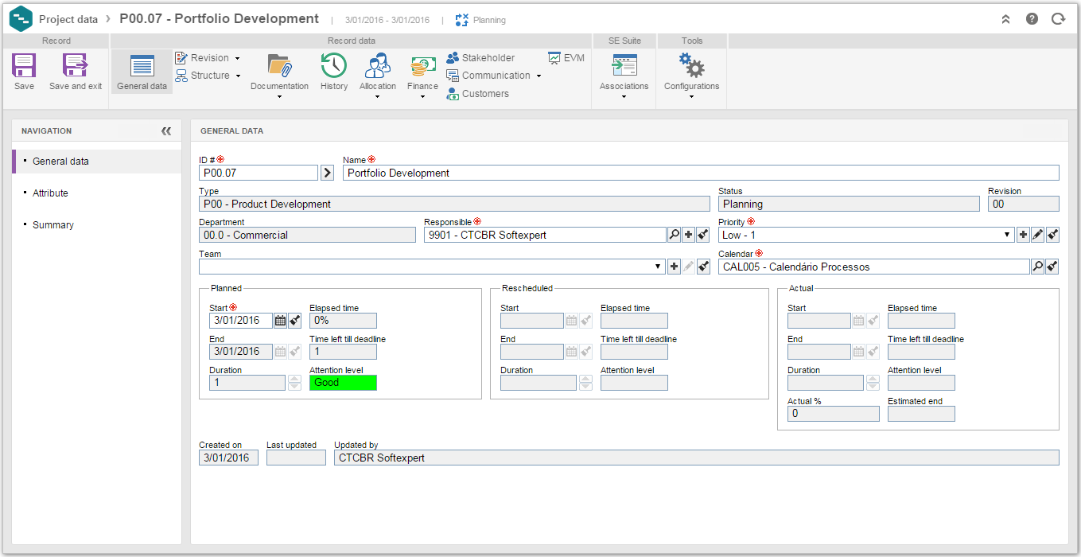
Task: Click into the Name input field
Action: coord(701,173)
